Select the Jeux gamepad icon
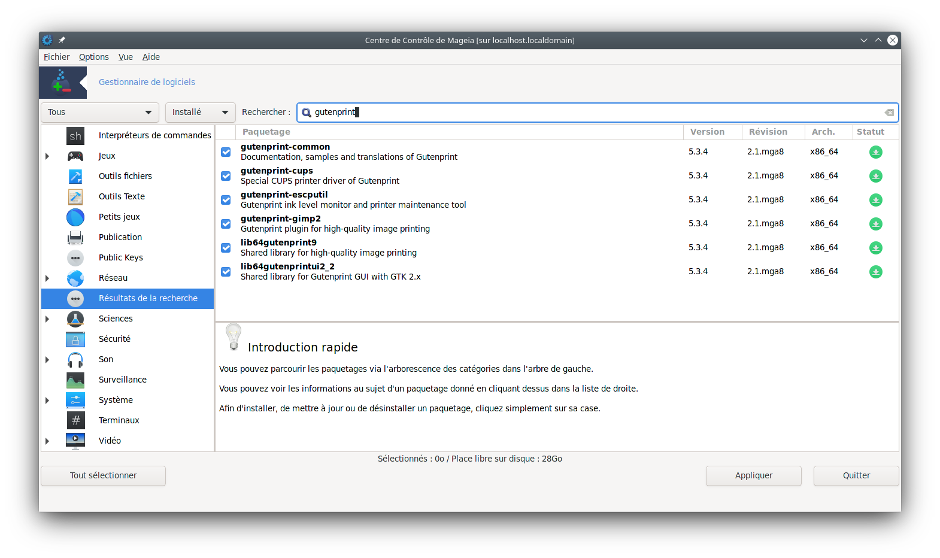This screenshot has width=940, height=558. click(x=75, y=156)
